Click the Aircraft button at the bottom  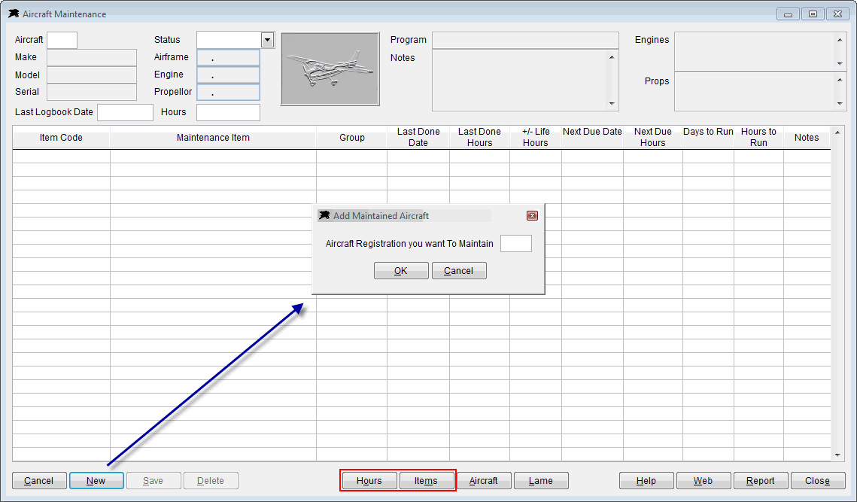click(x=484, y=481)
